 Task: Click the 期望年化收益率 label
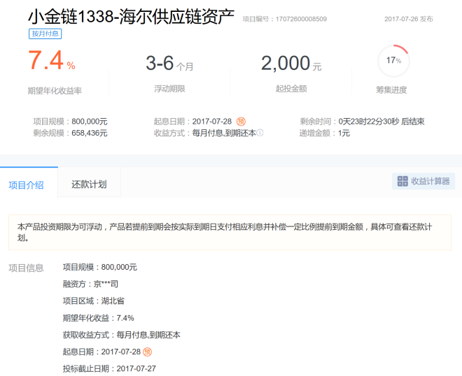(55, 91)
